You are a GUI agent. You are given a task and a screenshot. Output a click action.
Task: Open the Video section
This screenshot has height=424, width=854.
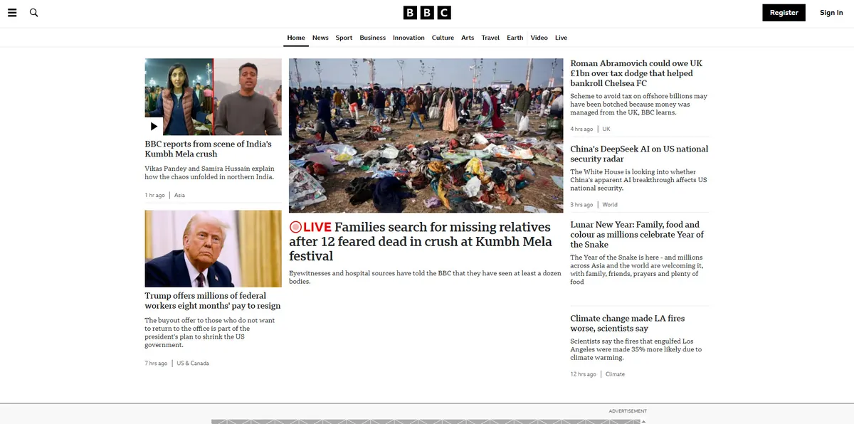pyautogui.click(x=539, y=38)
